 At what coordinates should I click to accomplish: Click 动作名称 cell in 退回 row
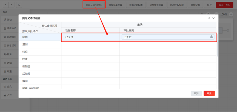click(x=90, y=44)
